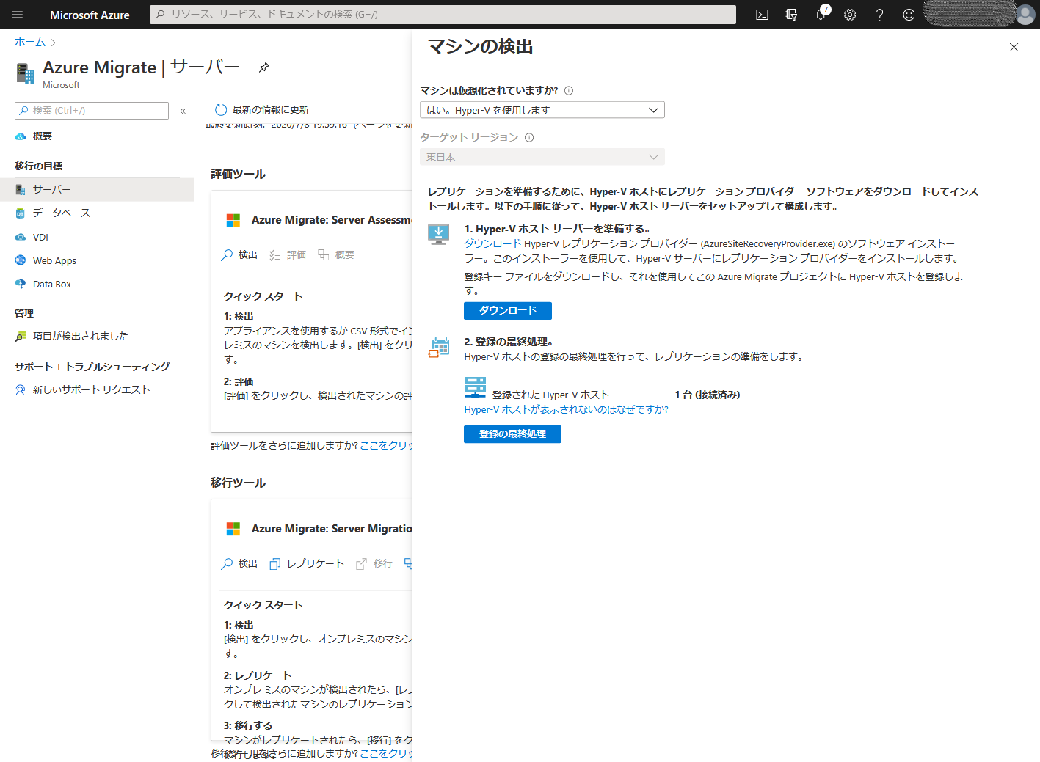The image size is (1040, 762).
Task: Open virtualization type dropdown (Hyper-V)
Action: (x=542, y=110)
